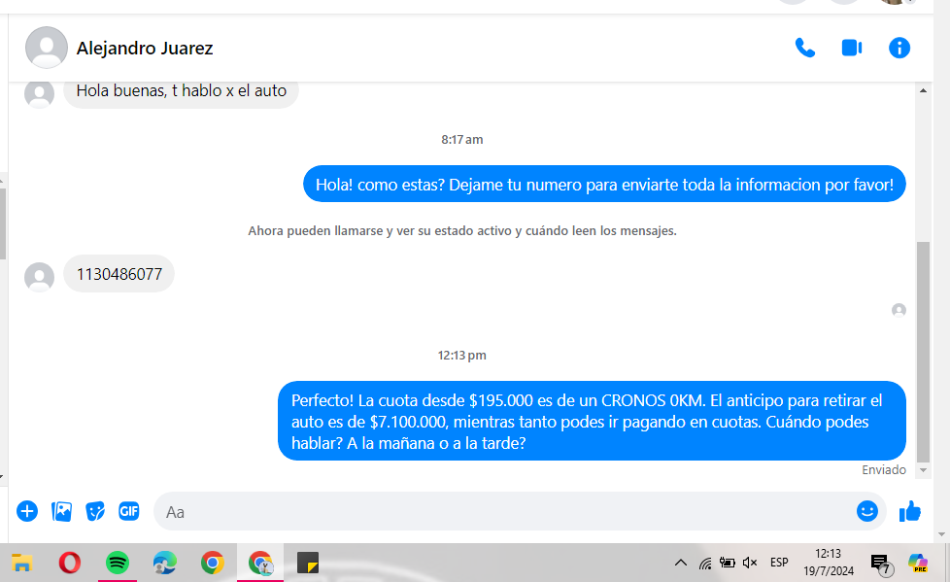Start a voice call with Alejandro Juarez
This screenshot has height=582, width=950.
point(804,48)
